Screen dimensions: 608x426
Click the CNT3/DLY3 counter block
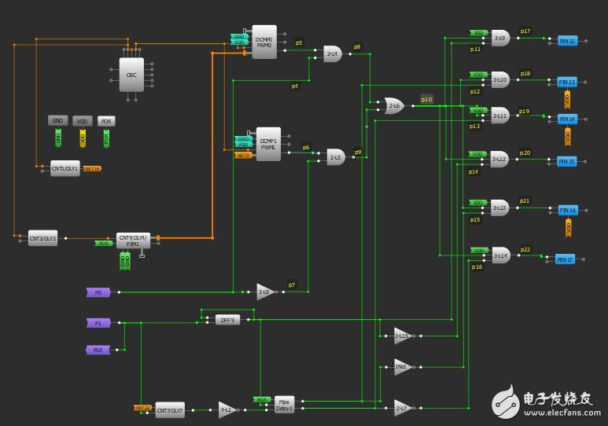(x=42, y=238)
